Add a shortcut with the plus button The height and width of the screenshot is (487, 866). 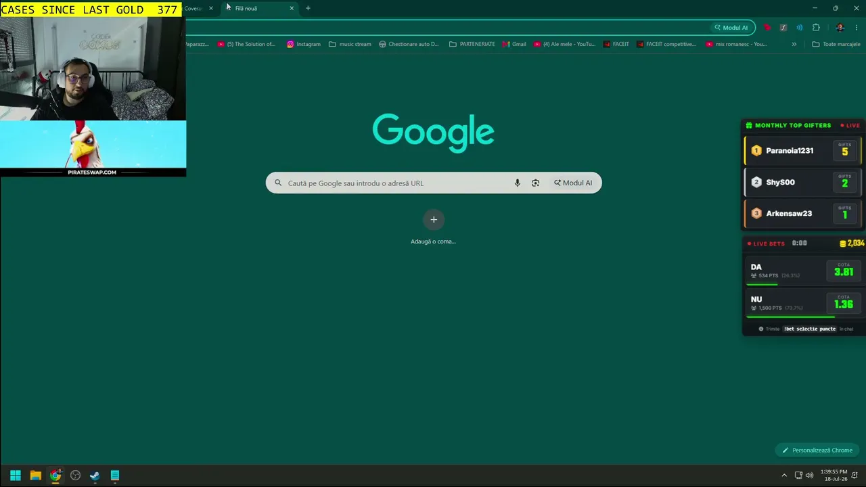[434, 219]
